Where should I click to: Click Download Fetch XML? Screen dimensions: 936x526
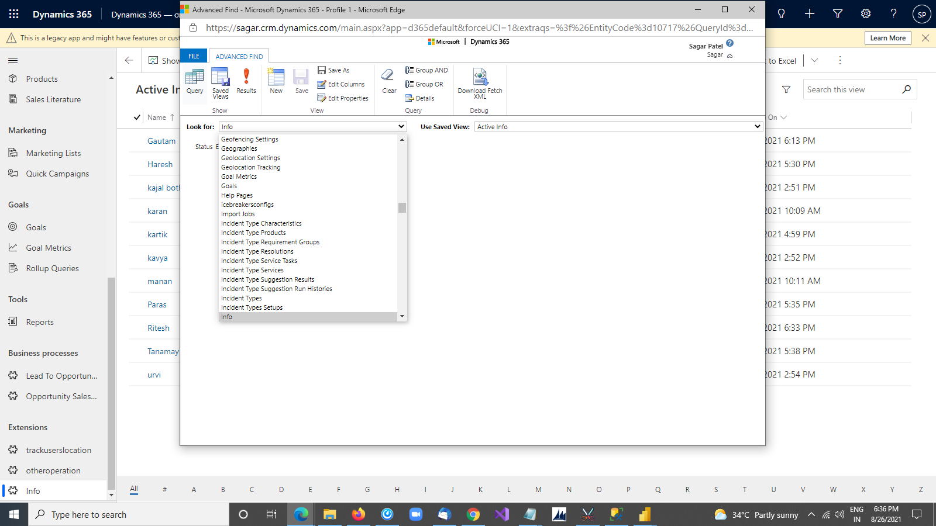click(x=480, y=84)
